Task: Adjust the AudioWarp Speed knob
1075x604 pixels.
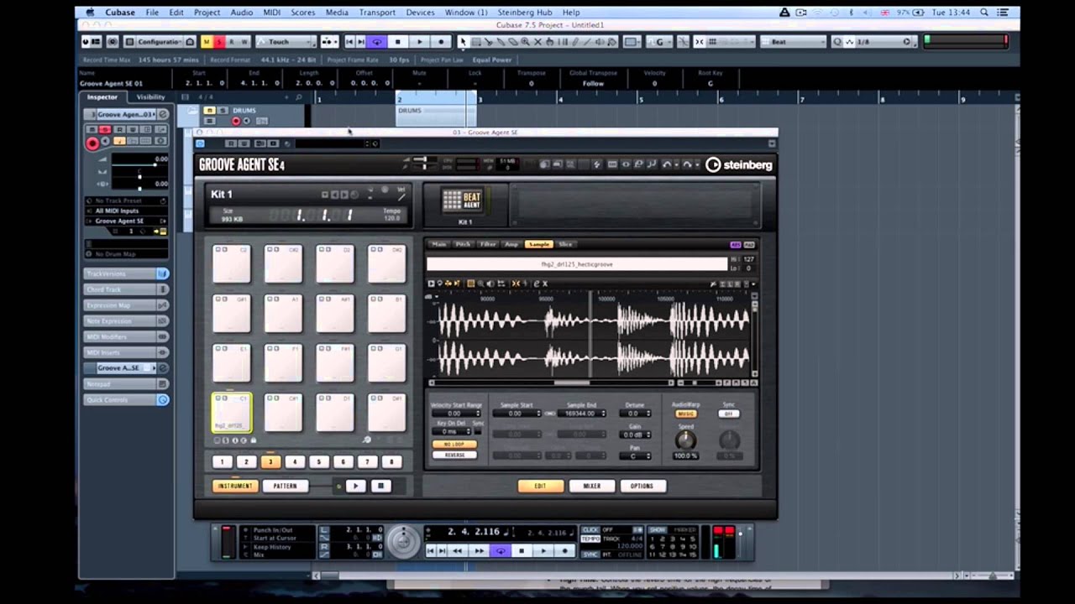Action: (x=686, y=440)
